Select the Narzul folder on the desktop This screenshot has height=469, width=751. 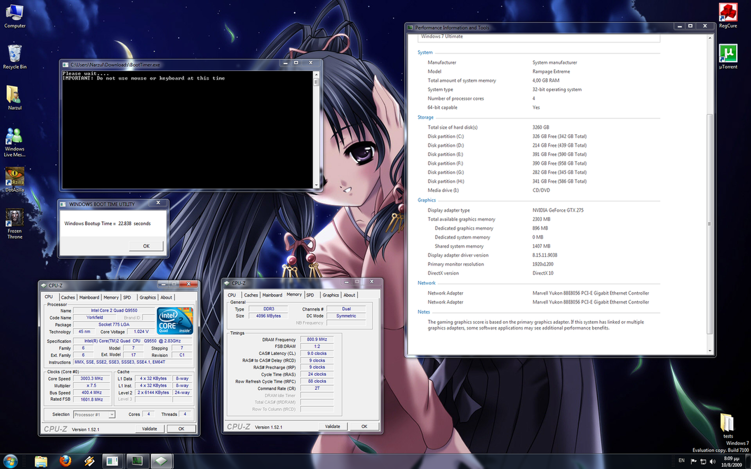pos(14,97)
